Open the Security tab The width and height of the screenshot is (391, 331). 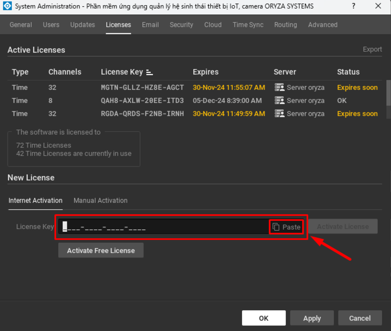tap(181, 25)
